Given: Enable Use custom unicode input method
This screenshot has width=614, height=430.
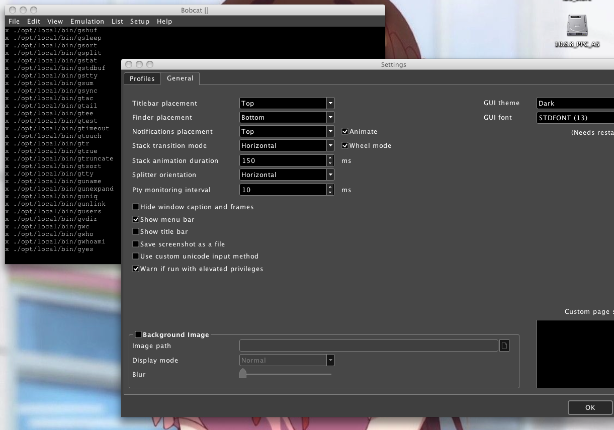Looking at the screenshot, I should pyautogui.click(x=136, y=256).
